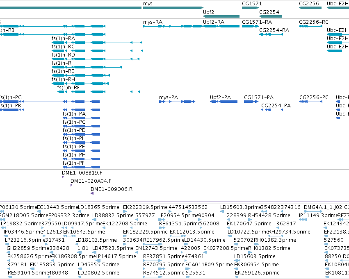Screen dimensions: 349x279
Task: Click the EK269126.5prime EST label
Action: (257, 273)
